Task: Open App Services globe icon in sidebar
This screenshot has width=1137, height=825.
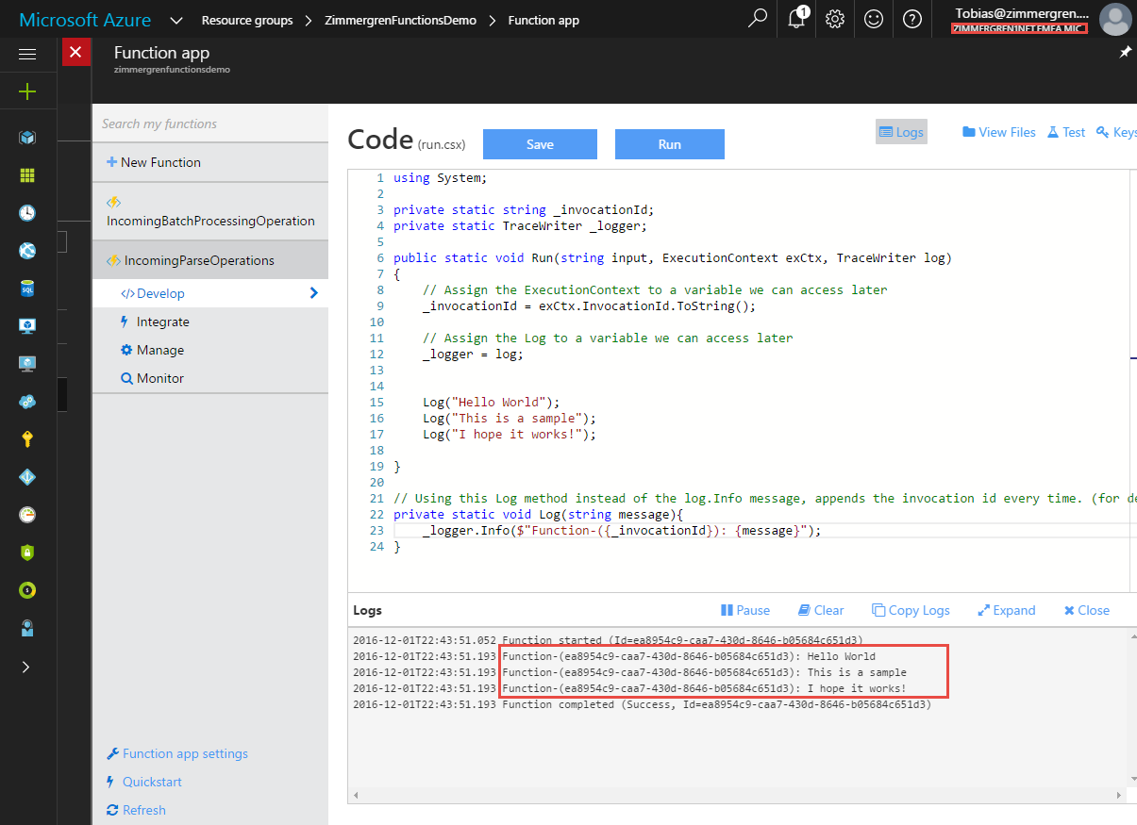Action: coord(27,251)
